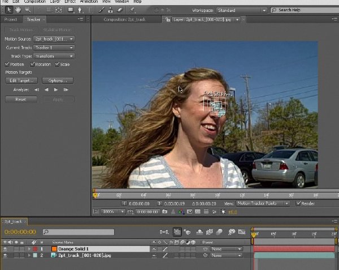Click the Set In point button

pos(124,203)
